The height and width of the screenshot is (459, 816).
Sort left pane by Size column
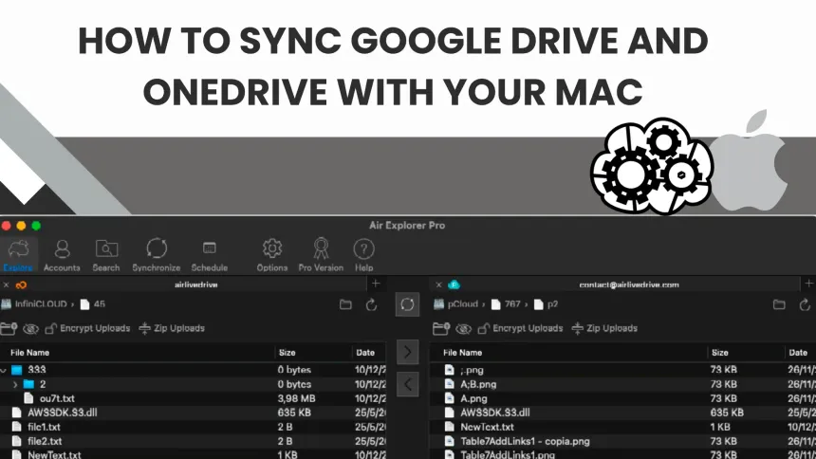coord(287,353)
